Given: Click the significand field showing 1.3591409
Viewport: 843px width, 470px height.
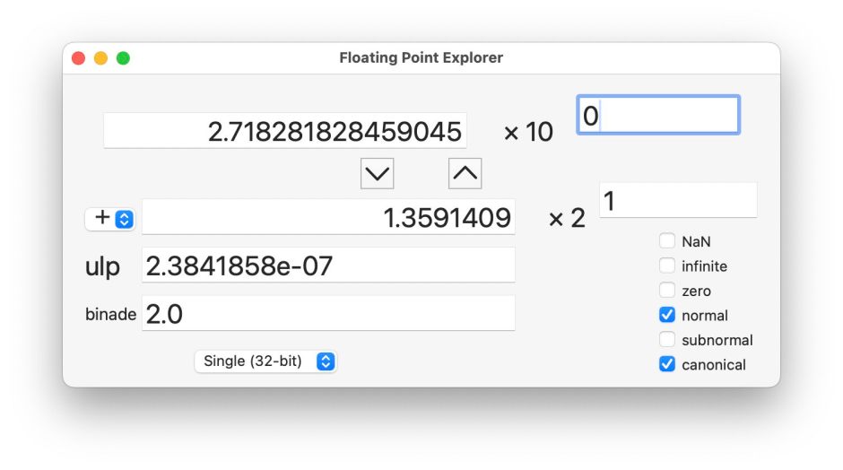Looking at the screenshot, I should click(328, 217).
